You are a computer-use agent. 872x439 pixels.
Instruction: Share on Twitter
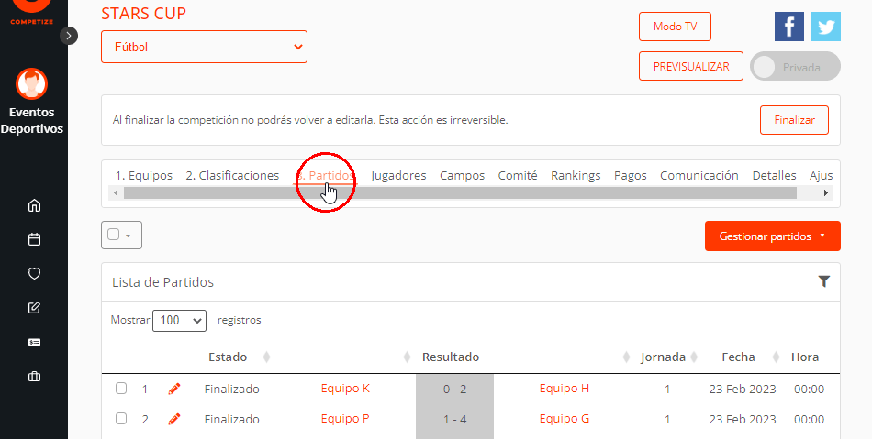(x=826, y=27)
